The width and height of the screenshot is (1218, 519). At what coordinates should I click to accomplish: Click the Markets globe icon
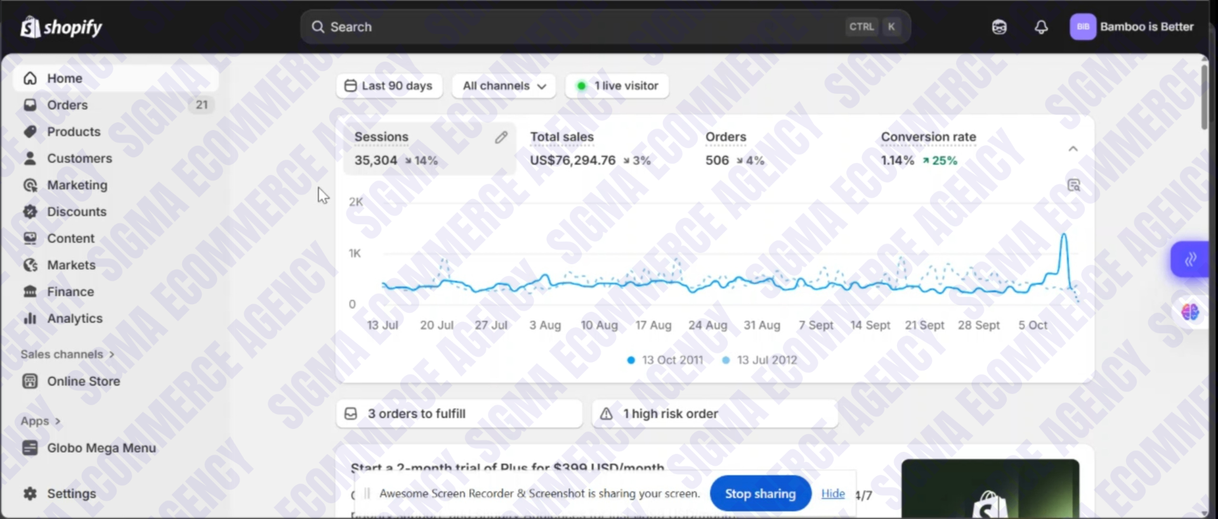click(x=30, y=265)
